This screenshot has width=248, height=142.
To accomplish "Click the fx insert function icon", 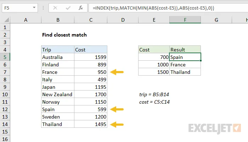I will point(80,7).
